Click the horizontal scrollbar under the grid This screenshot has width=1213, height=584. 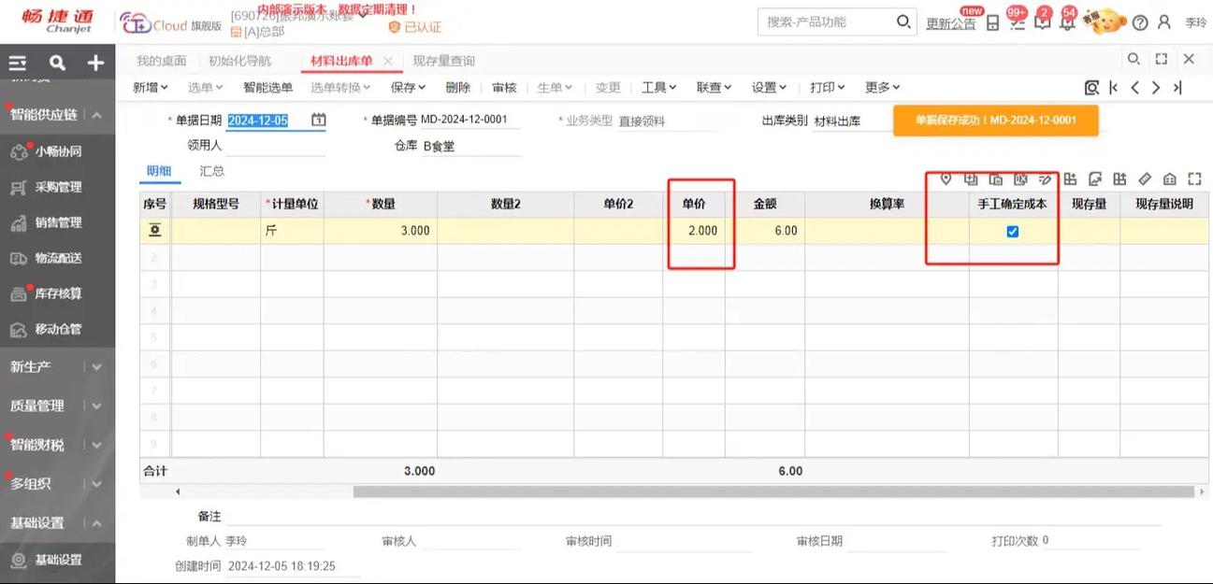click(x=773, y=491)
